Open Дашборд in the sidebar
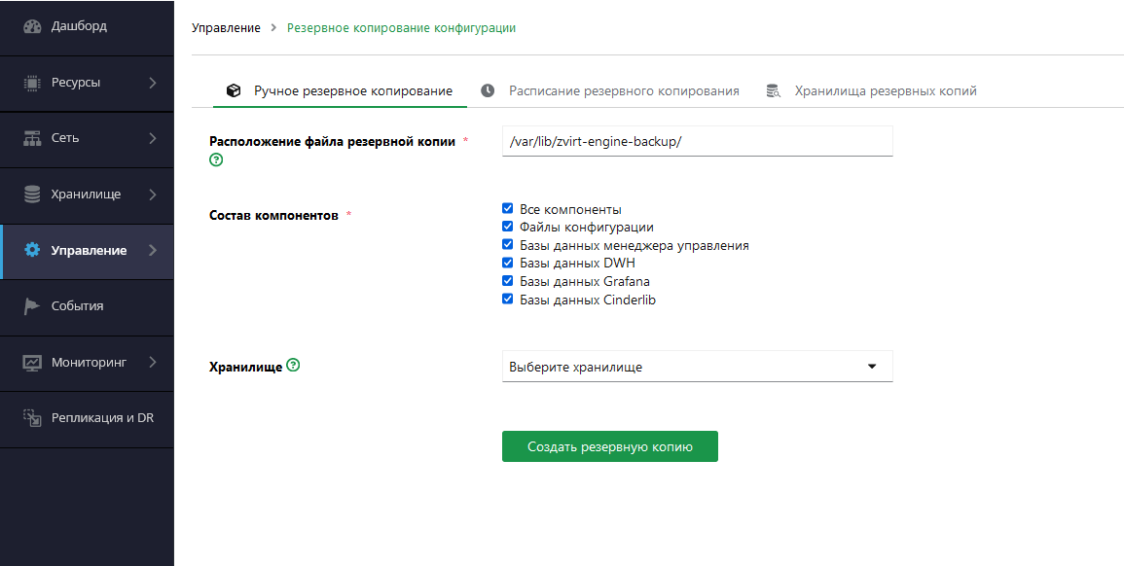This screenshot has width=1124, height=566. [87, 27]
